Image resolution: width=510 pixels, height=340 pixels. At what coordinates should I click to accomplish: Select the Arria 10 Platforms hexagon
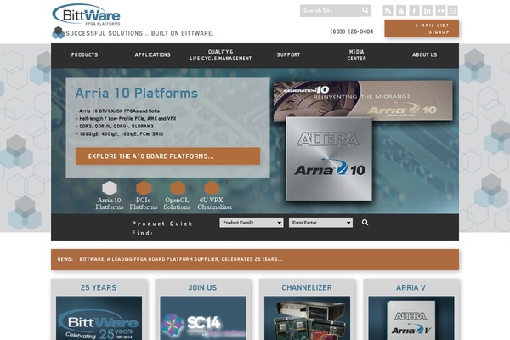[110, 188]
